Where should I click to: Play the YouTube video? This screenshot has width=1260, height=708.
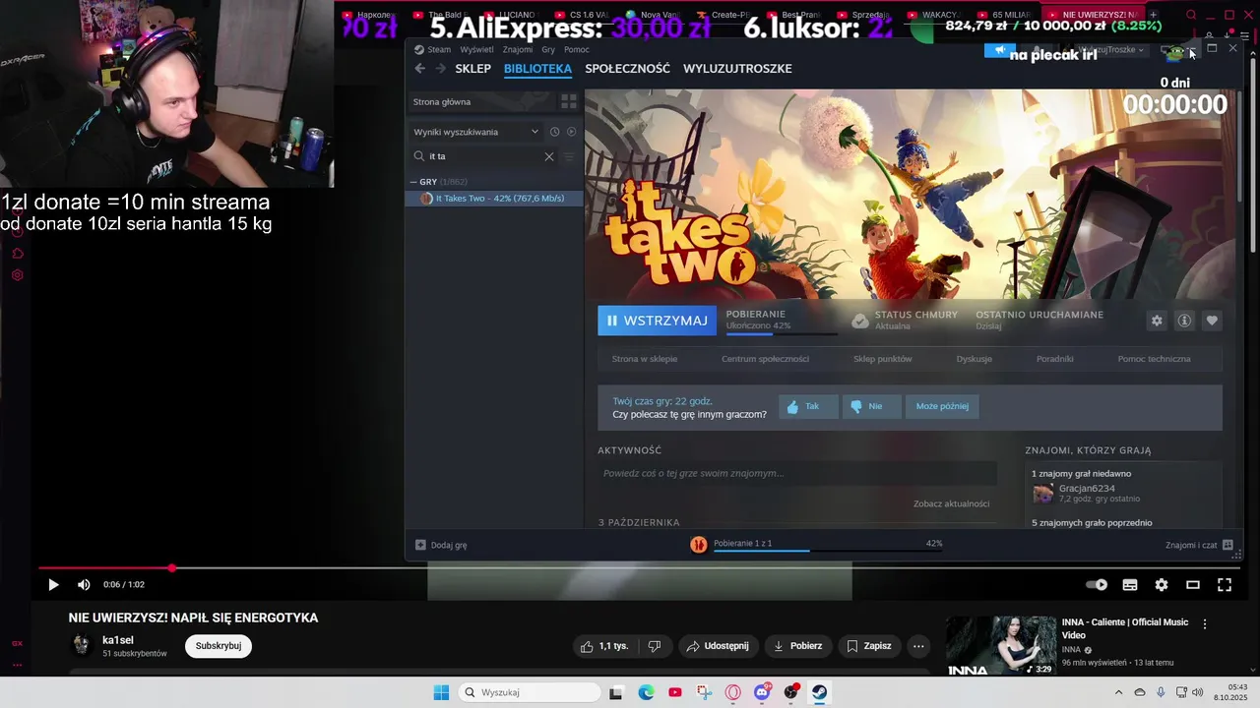[x=53, y=585]
